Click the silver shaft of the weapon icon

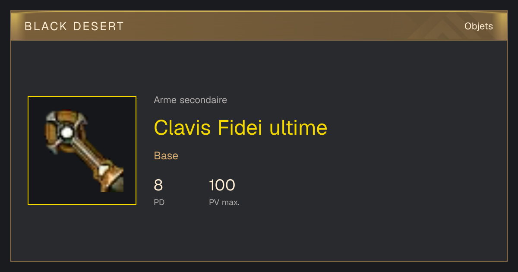(85, 151)
